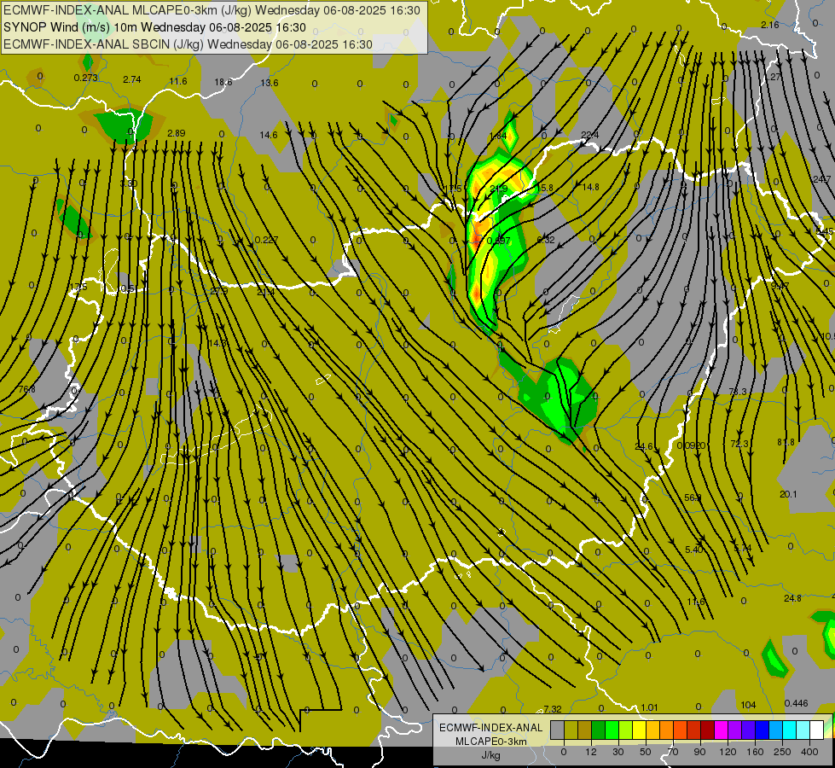Click the map value '0.446'

pos(796,703)
